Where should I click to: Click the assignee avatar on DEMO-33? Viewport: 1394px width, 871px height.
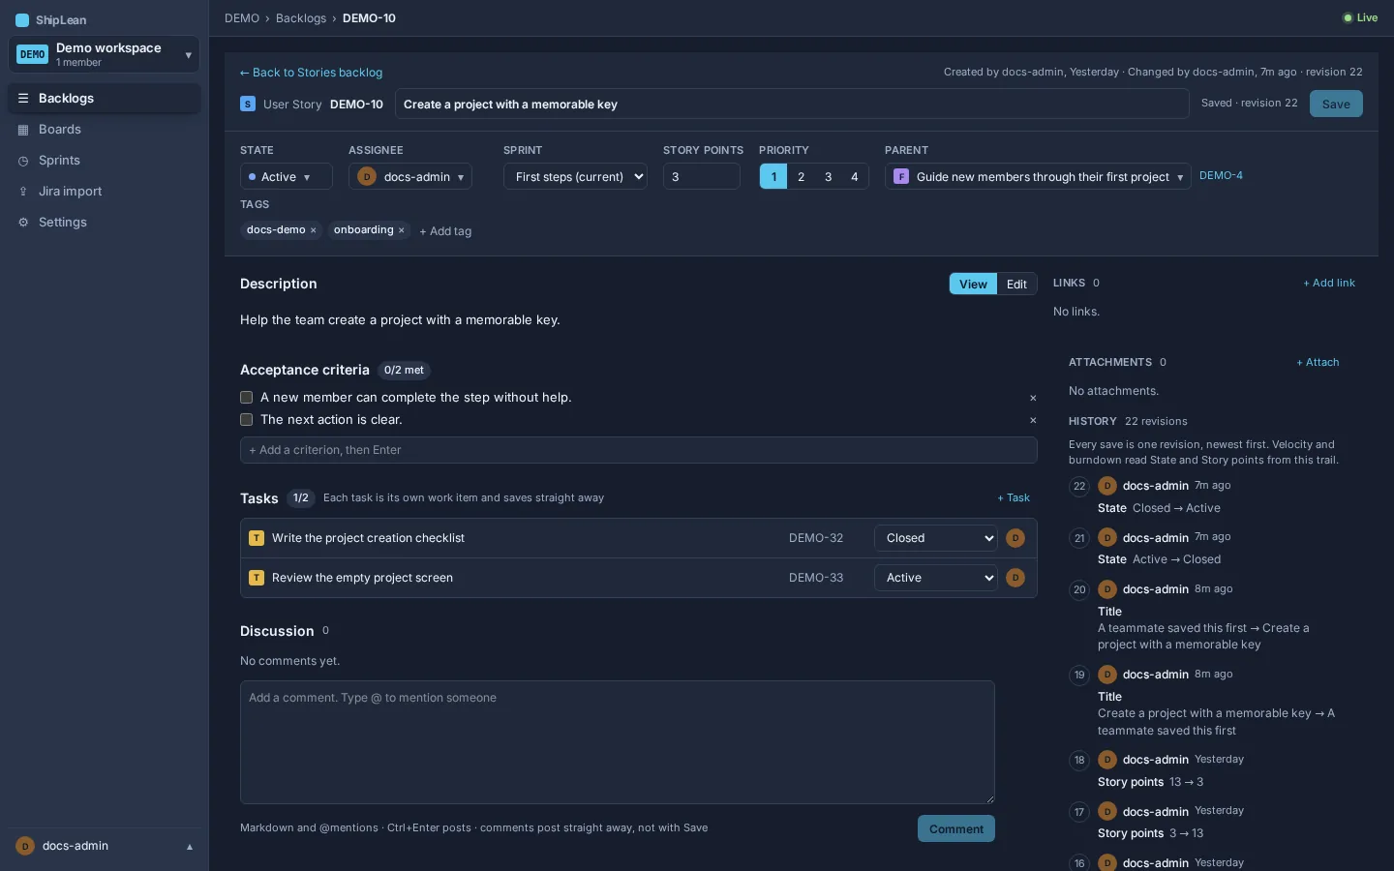pyautogui.click(x=1015, y=578)
